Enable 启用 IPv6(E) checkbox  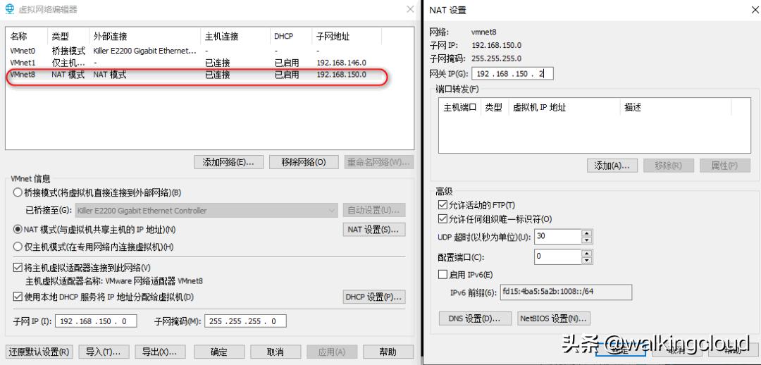tap(442, 275)
